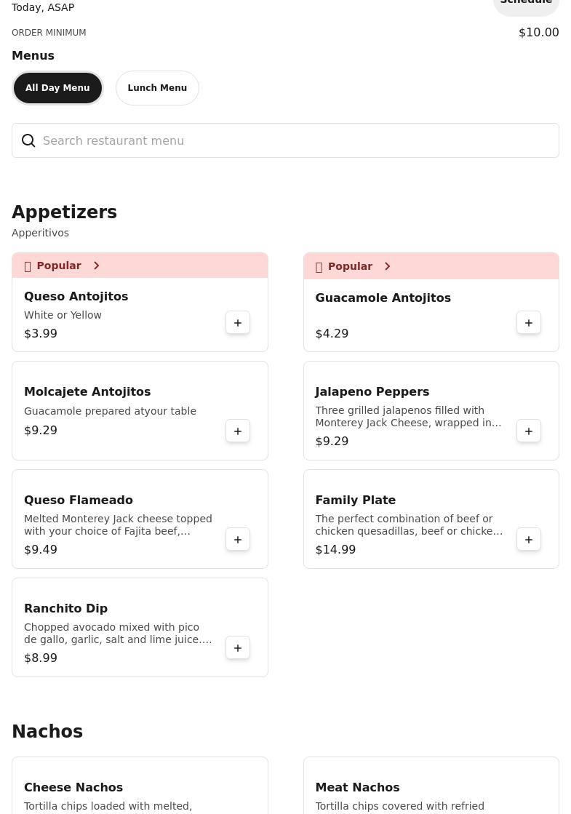Add Guacamole Antojitos using plus icon

coord(529,323)
